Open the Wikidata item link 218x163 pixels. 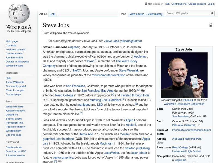click(x=13, y=131)
